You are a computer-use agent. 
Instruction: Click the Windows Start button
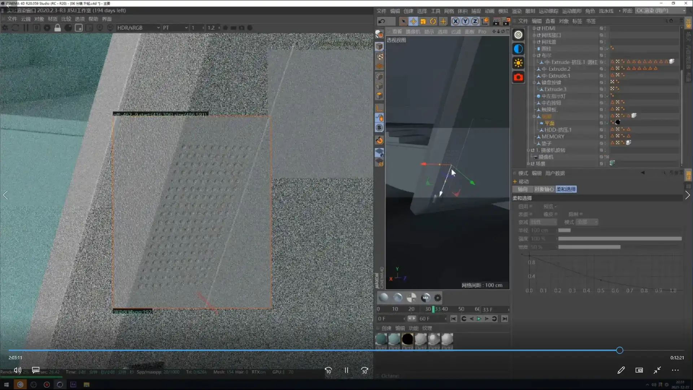click(6, 385)
